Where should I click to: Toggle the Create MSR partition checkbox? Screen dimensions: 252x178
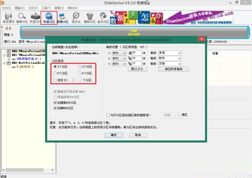point(55,108)
